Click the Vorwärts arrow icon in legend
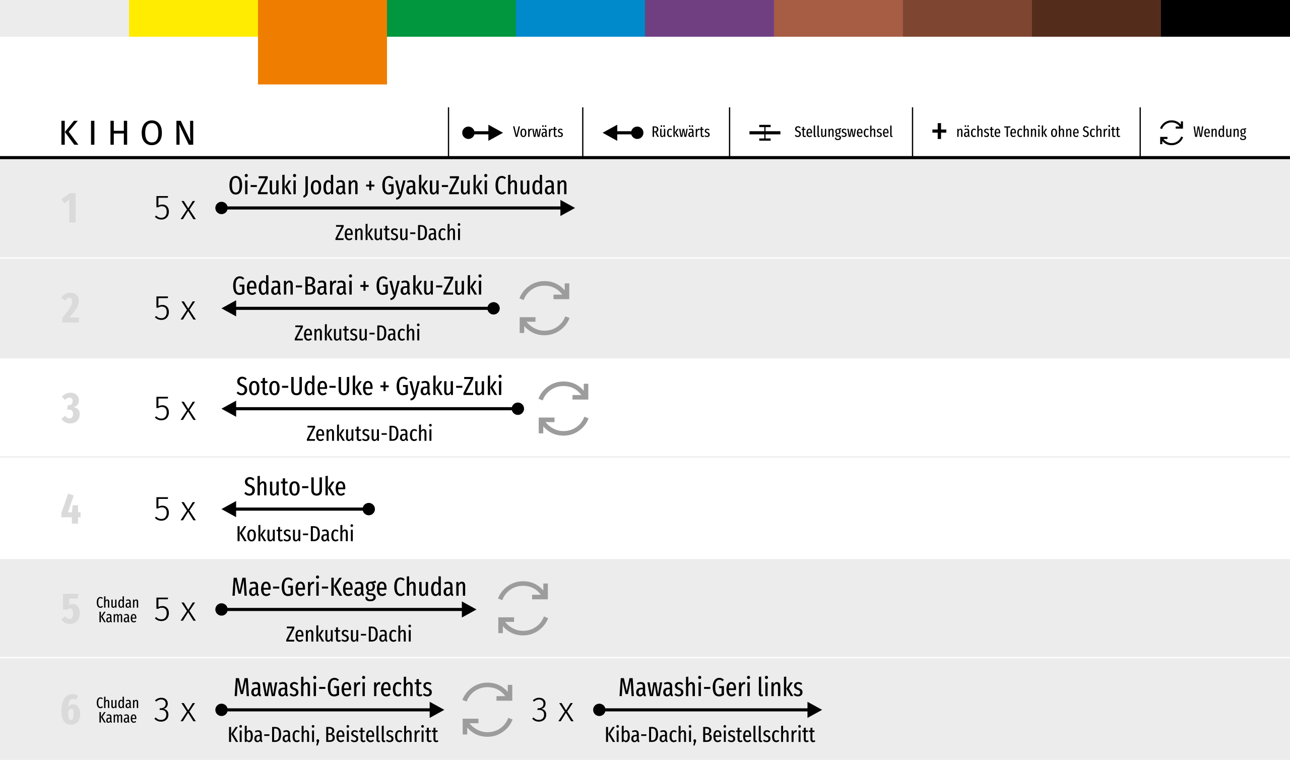1290x760 pixels. (x=482, y=133)
